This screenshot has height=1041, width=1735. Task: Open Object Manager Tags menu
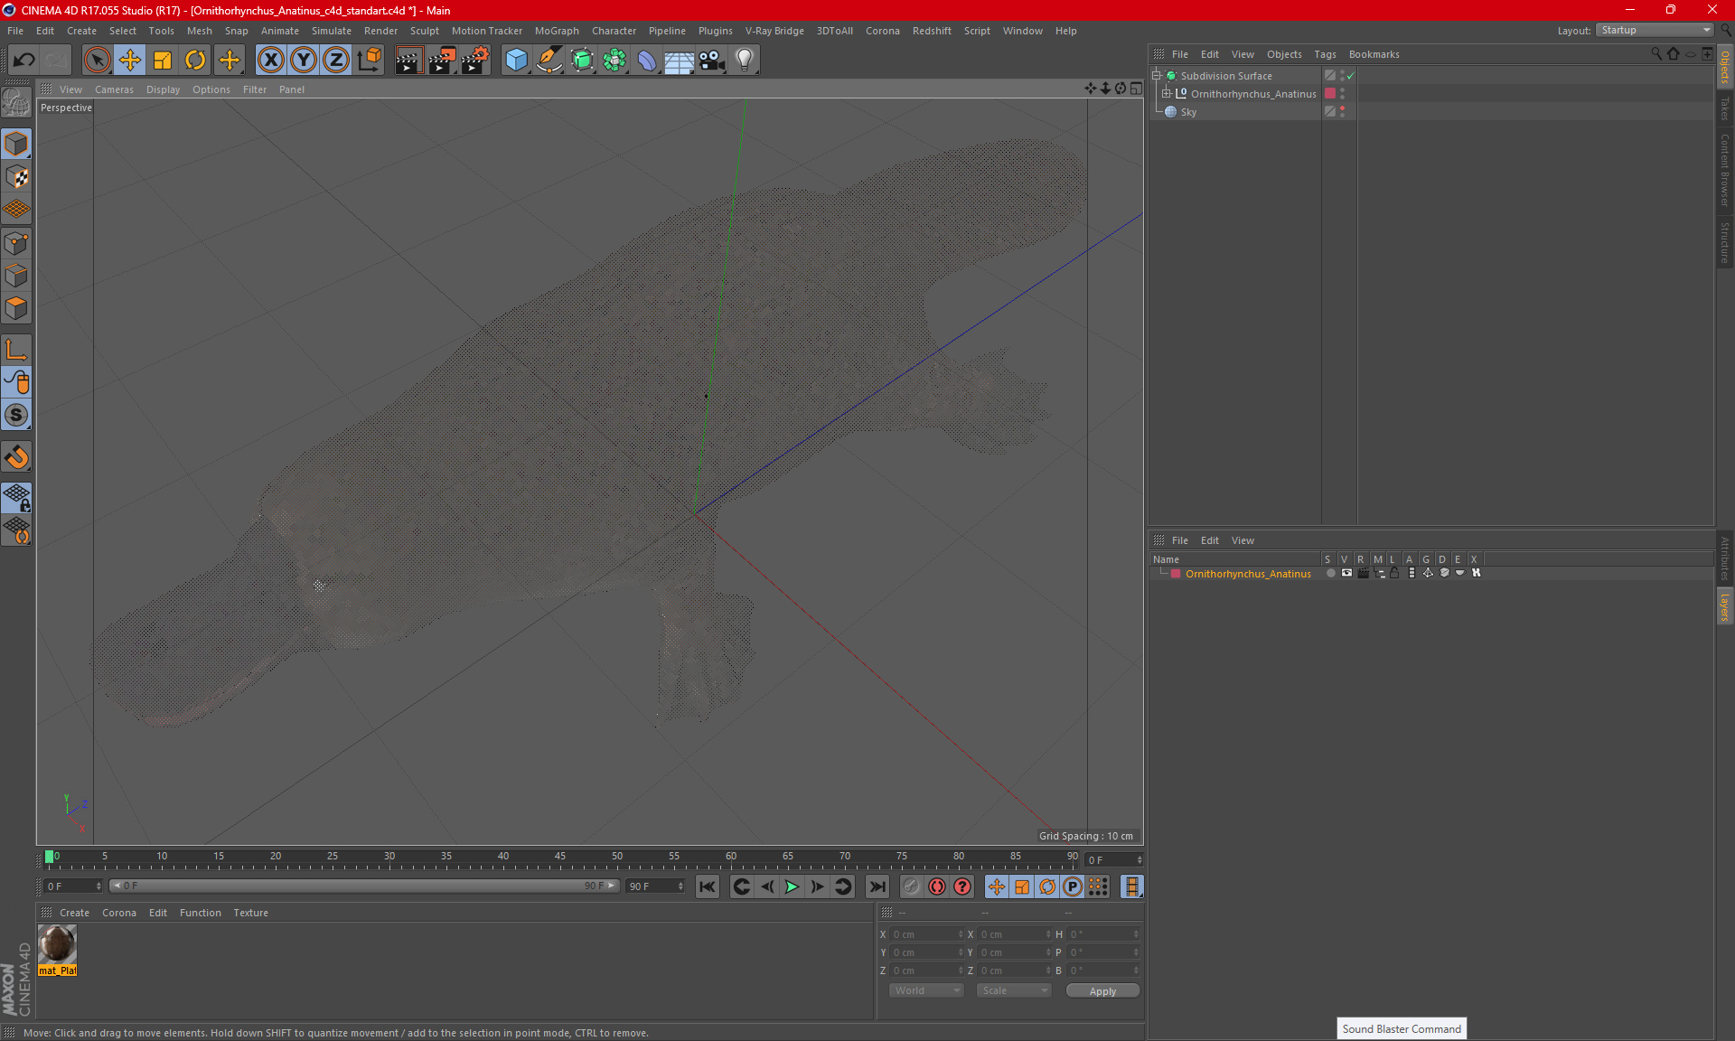pos(1325,54)
